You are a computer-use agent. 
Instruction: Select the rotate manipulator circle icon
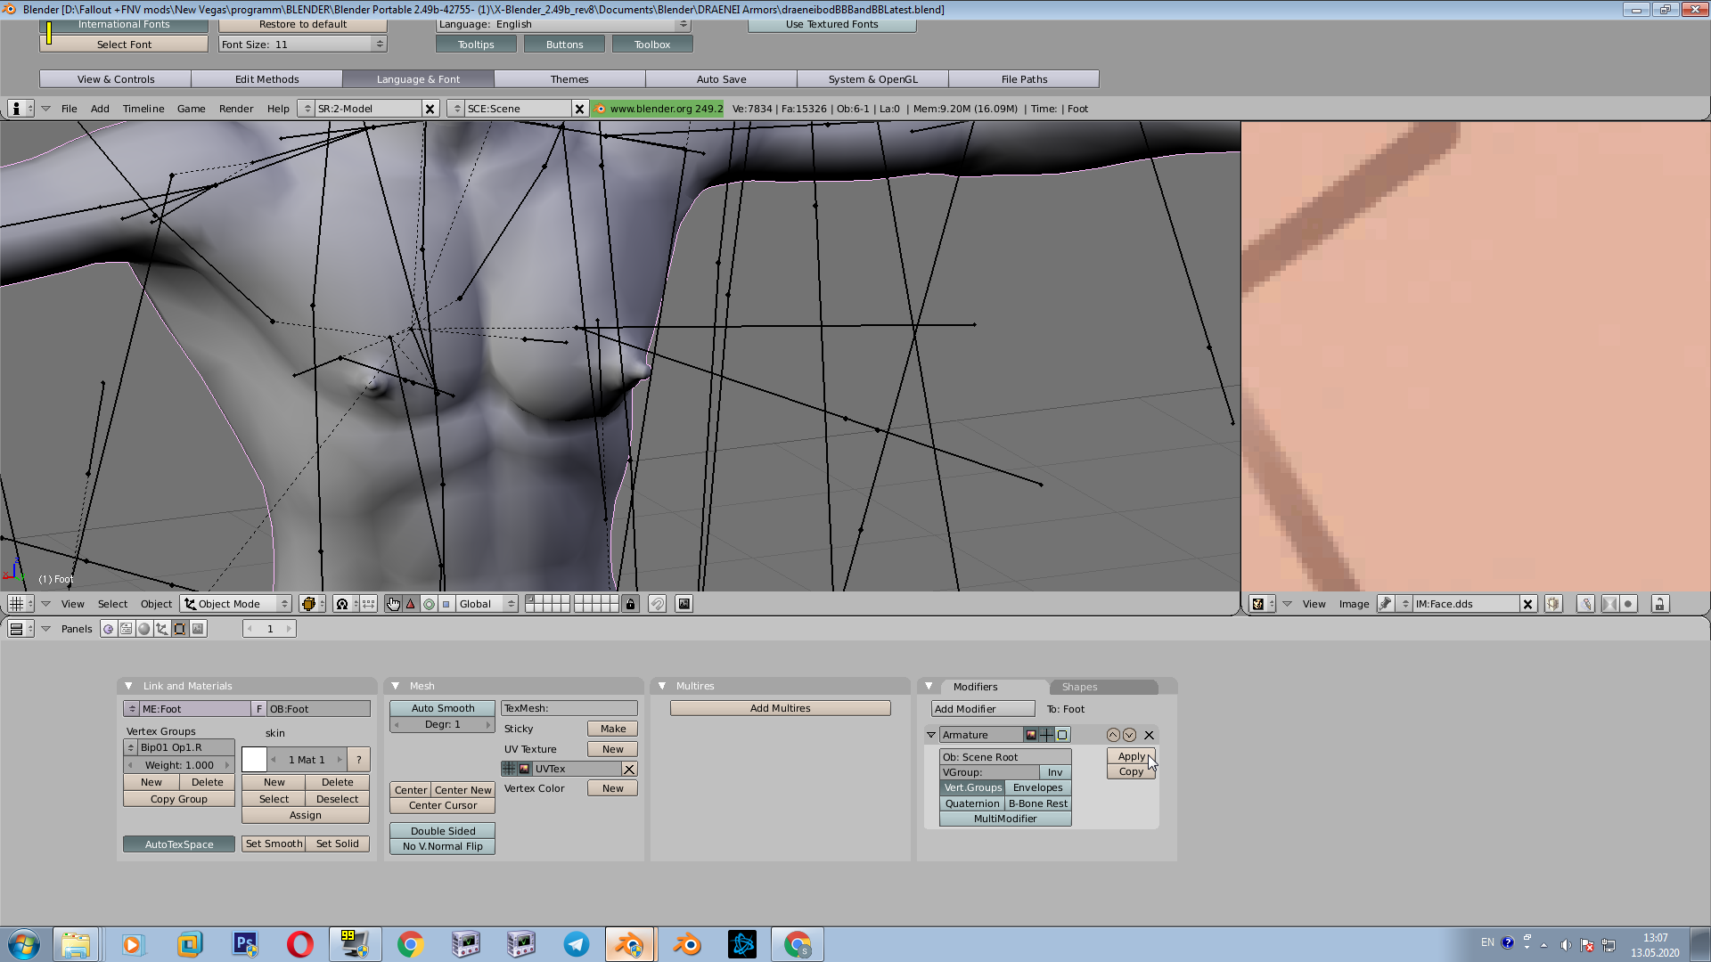[x=429, y=604]
